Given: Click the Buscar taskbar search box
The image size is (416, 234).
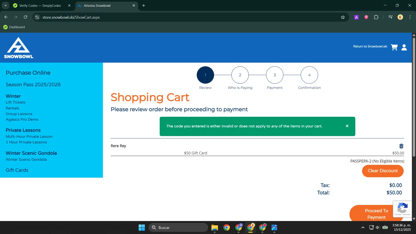Looking at the screenshot, I should 178,228.
